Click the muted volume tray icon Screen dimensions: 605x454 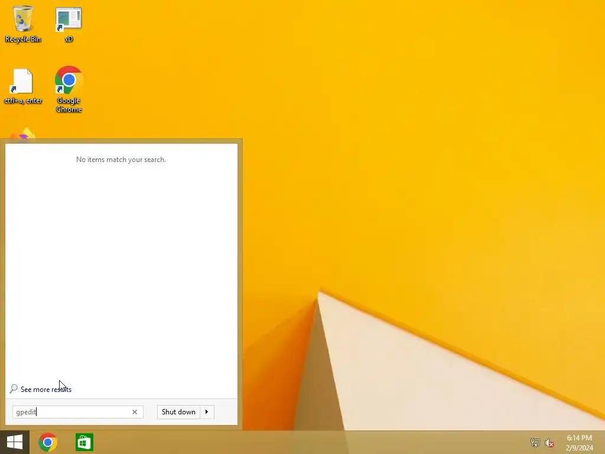click(x=549, y=443)
